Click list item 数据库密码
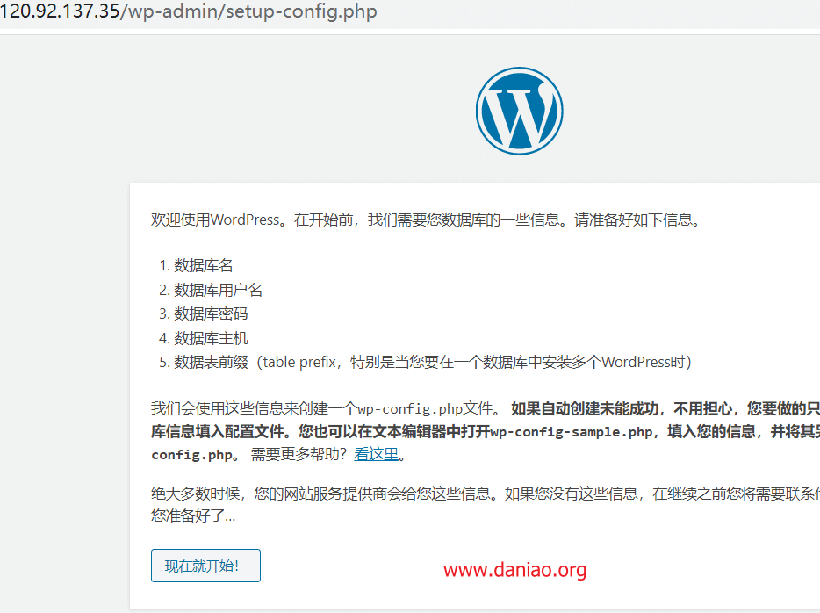The width and height of the screenshot is (820, 613). point(211,314)
